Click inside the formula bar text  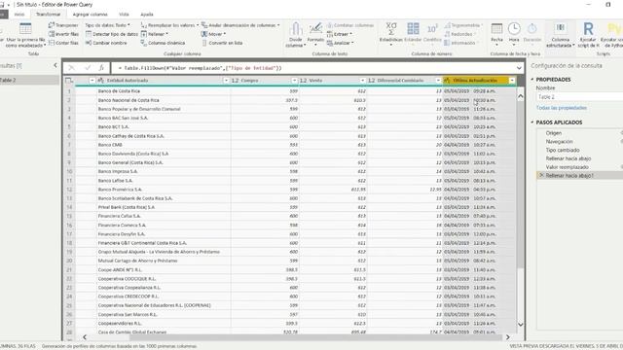200,68
